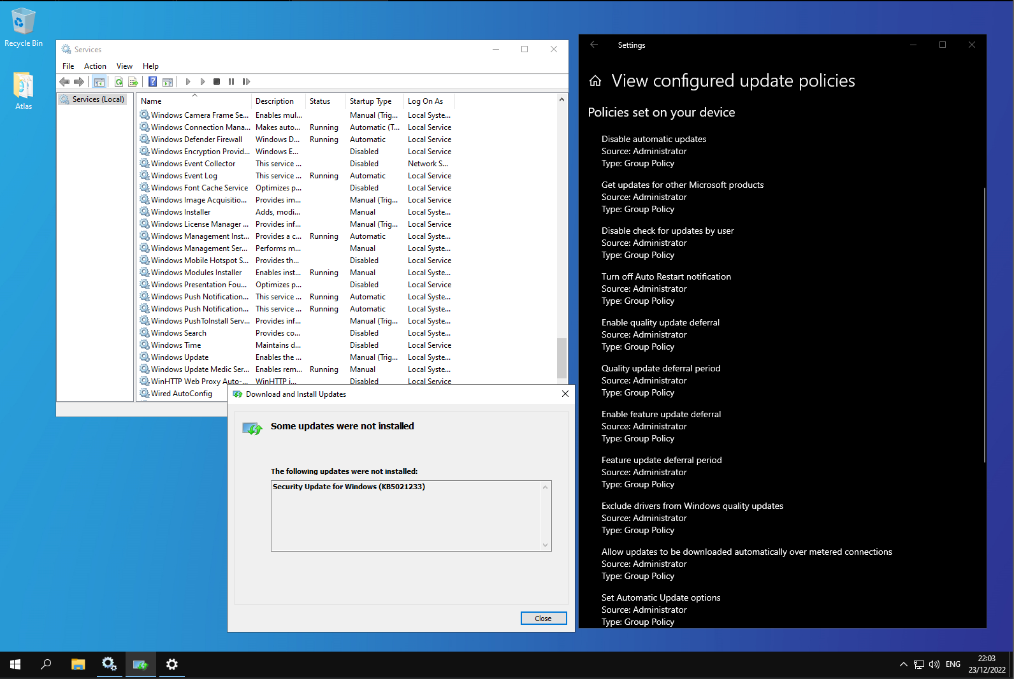The width and height of the screenshot is (1014, 679).
Task: Switch to Settings gear in taskbar
Action: [171, 664]
